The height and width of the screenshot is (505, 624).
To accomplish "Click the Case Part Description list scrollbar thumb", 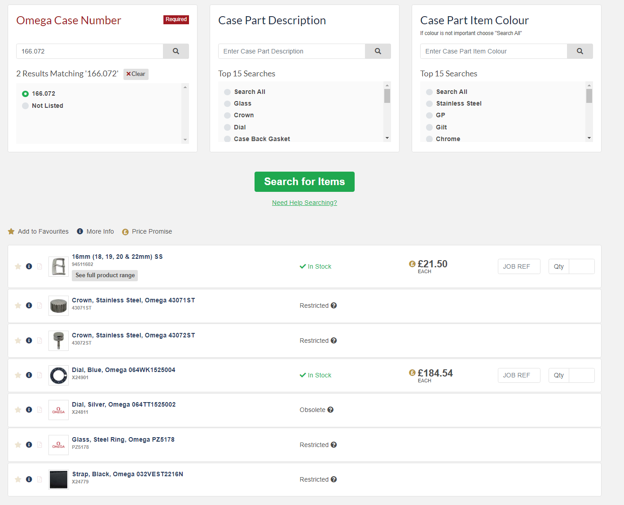I will click(x=387, y=96).
